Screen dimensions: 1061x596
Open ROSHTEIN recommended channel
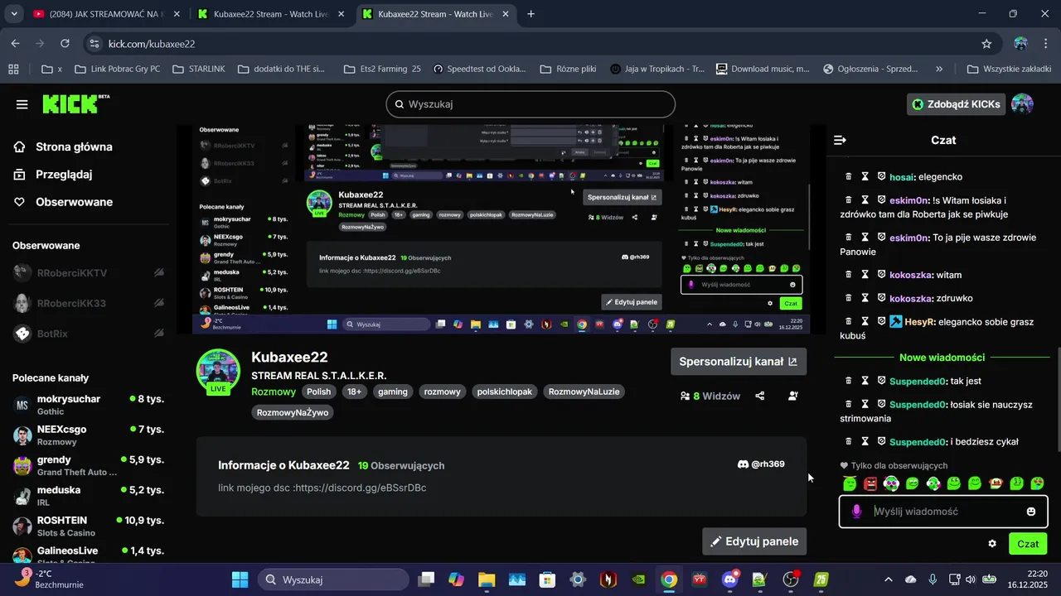point(89,526)
